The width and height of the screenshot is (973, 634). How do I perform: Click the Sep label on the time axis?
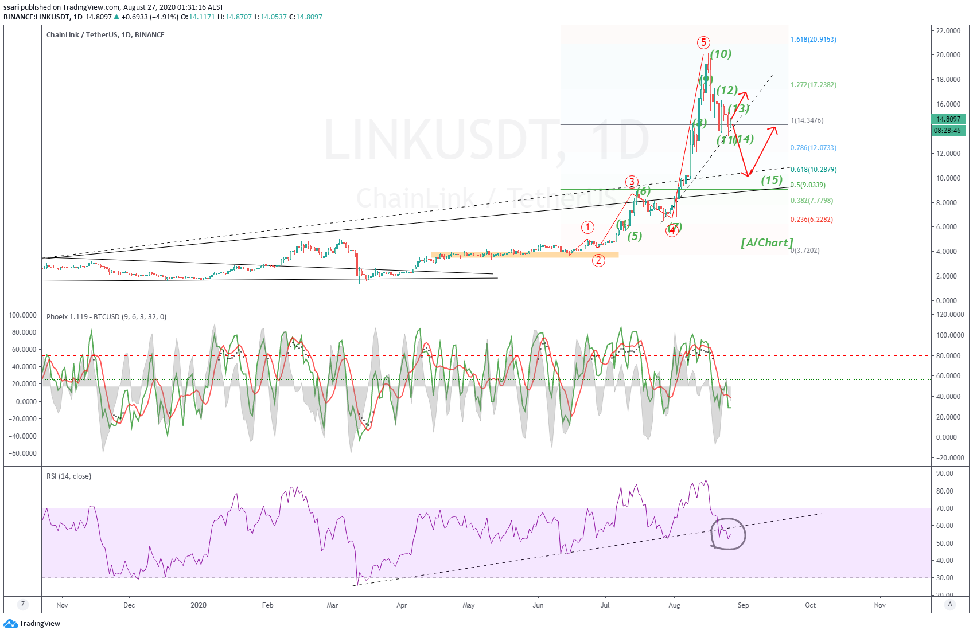[744, 605]
